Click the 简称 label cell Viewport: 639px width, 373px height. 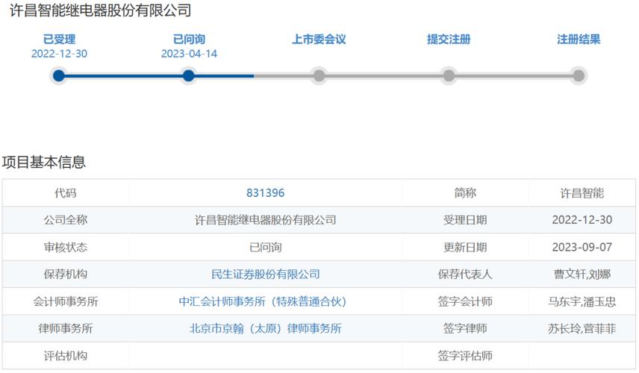tap(465, 193)
